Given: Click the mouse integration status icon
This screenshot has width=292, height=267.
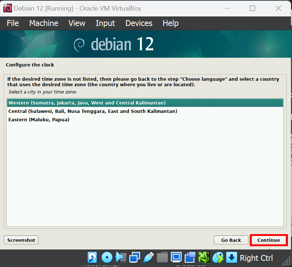Looking at the screenshot, I should 218,258.
